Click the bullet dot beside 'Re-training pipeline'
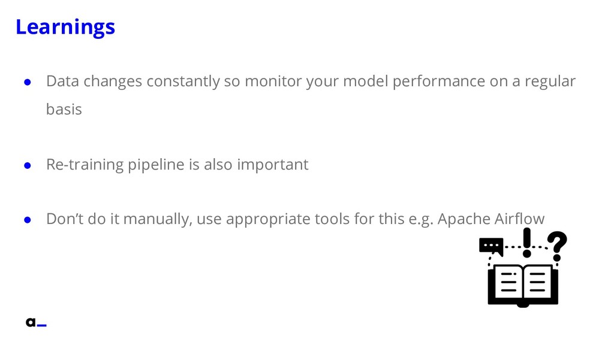Screen dimensions: 614x345 pyautogui.click(x=28, y=165)
